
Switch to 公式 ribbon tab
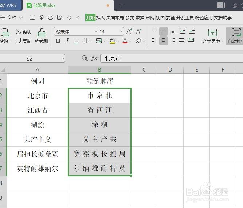[130, 18]
